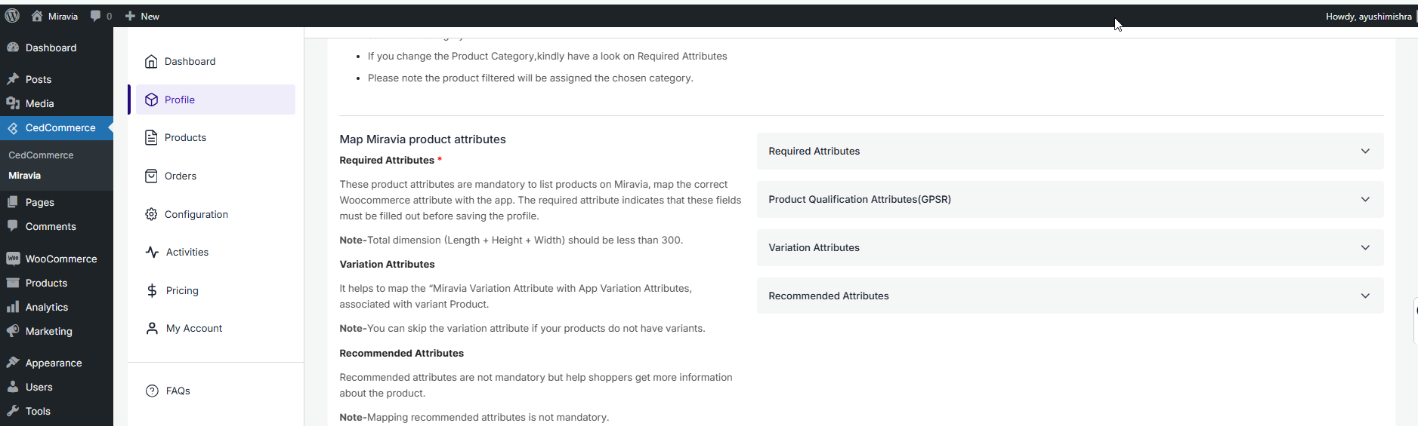Image resolution: width=1418 pixels, height=426 pixels.
Task: Open the Product Qualification Attributes(GPSR) header
Action: tap(1070, 199)
